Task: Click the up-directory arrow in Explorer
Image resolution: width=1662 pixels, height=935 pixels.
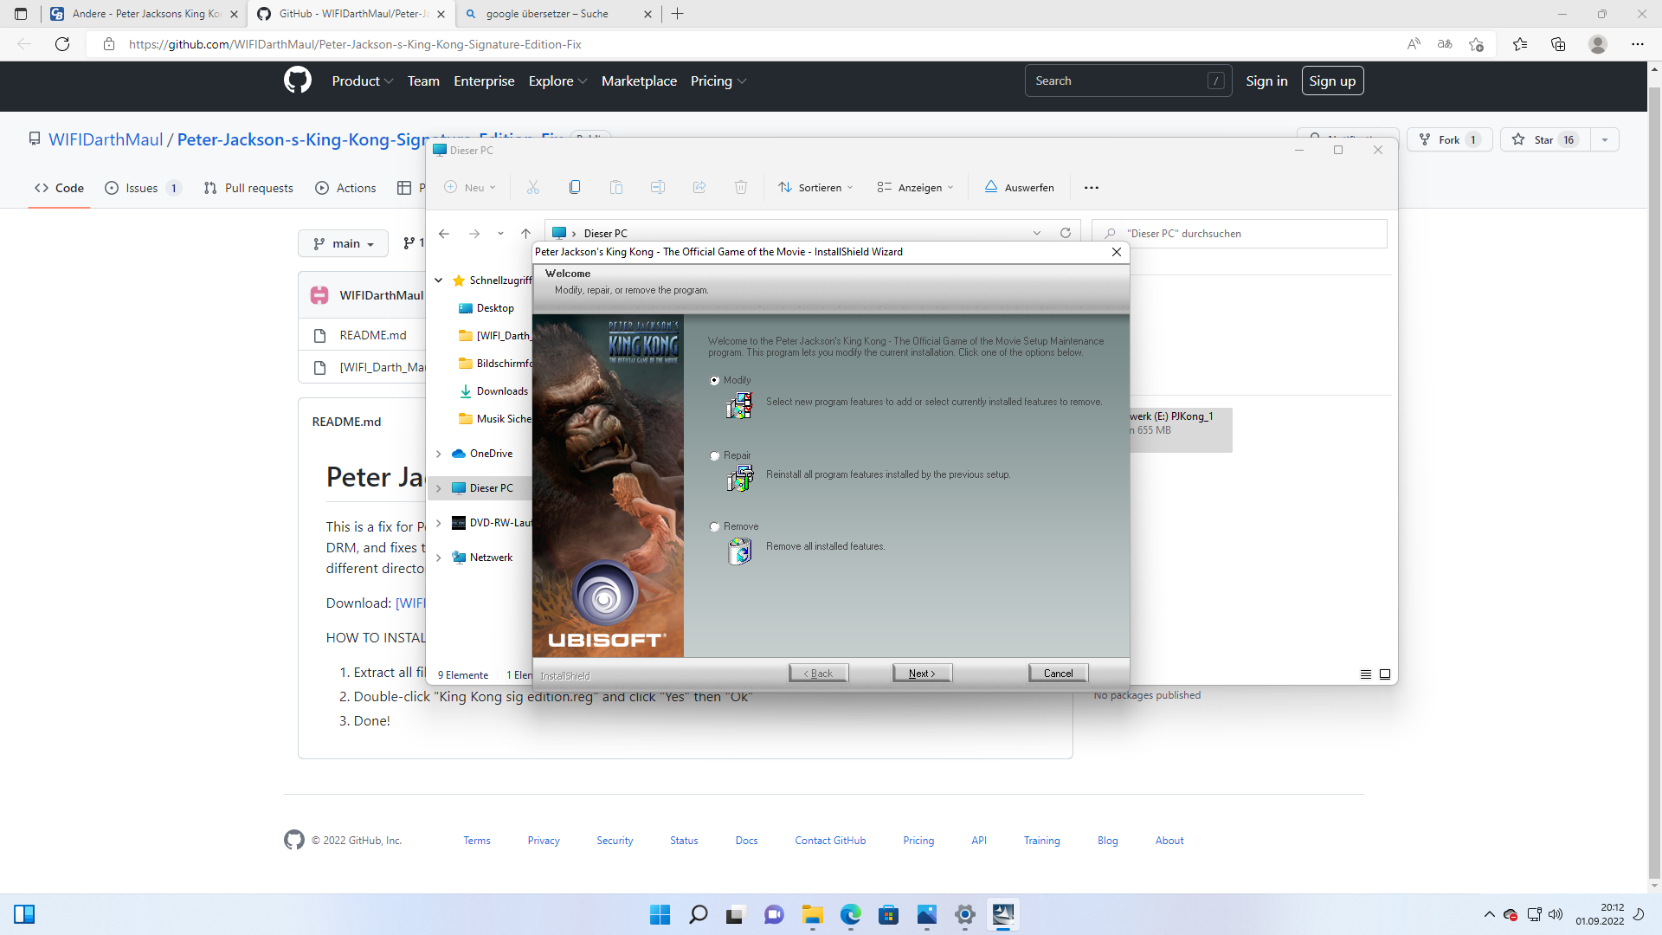Action: coord(525,233)
